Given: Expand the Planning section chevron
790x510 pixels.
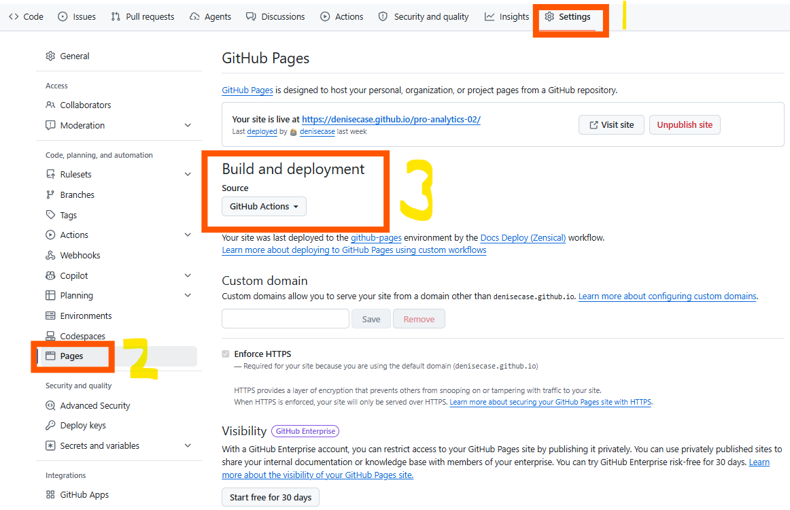Looking at the screenshot, I should (188, 295).
